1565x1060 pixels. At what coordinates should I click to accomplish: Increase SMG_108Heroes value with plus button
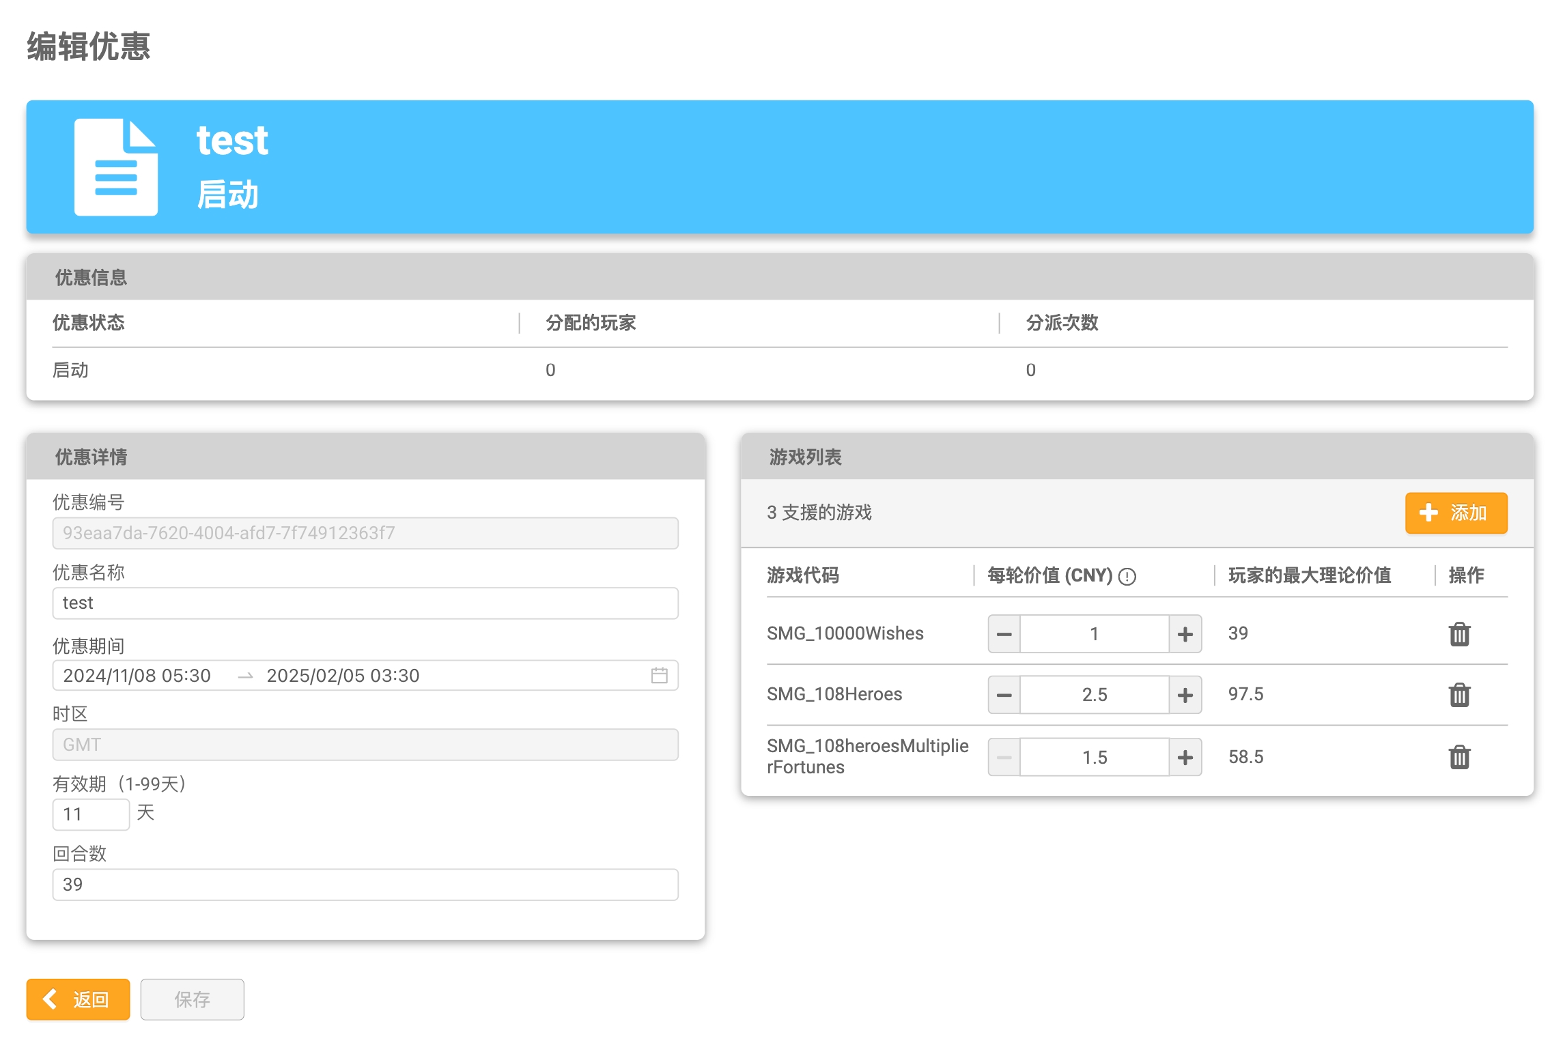point(1185,695)
